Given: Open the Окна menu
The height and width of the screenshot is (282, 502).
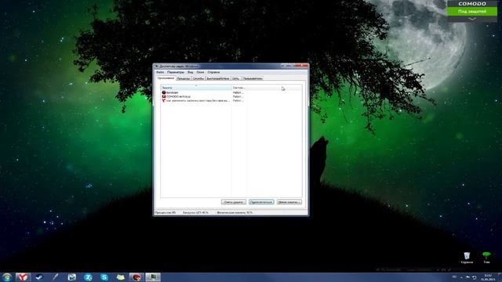Looking at the screenshot, I should (x=201, y=72).
